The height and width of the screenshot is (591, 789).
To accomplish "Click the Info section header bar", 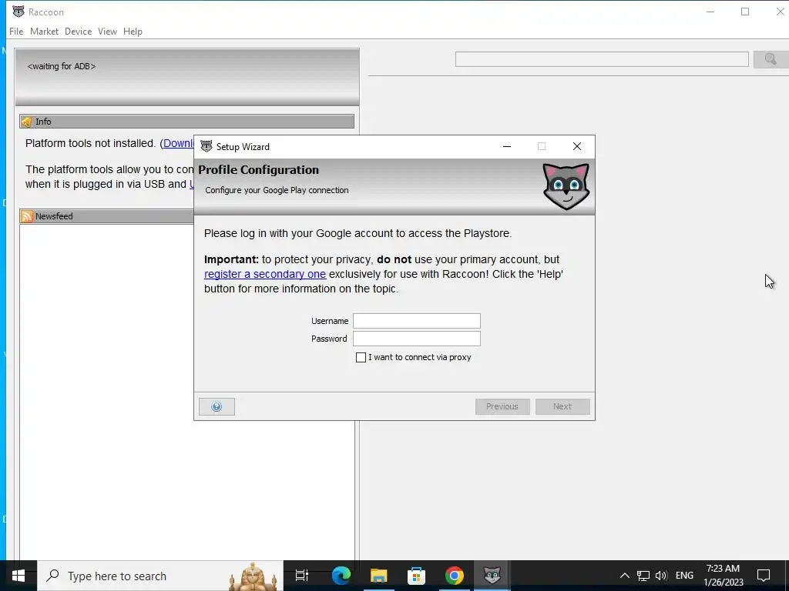I will coord(186,122).
